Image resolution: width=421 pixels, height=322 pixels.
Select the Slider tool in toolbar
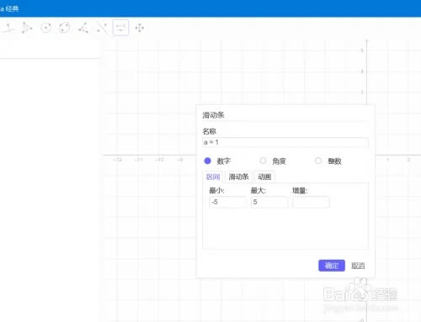(120, 28)
